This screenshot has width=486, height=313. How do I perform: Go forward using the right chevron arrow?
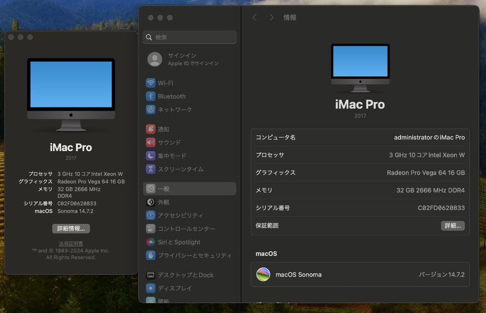(x=271, y=17)
